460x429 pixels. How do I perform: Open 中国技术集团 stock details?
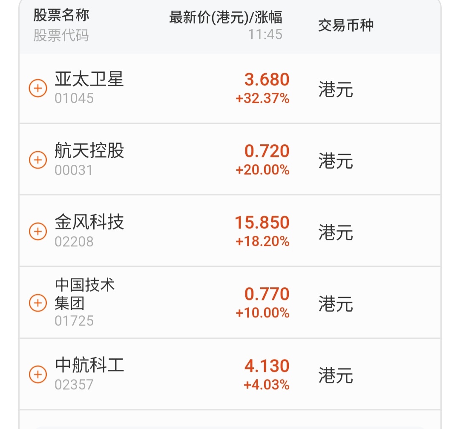click(84, 294)
